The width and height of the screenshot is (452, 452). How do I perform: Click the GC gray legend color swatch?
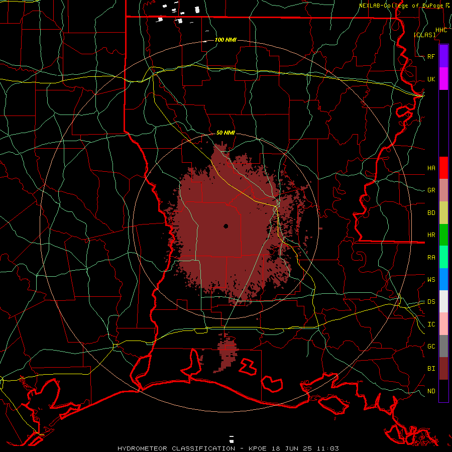click(x=443, y=346)
